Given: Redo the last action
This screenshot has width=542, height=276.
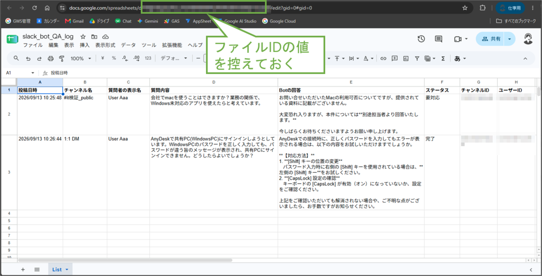Looking at the screenshot, I should 39,58.
